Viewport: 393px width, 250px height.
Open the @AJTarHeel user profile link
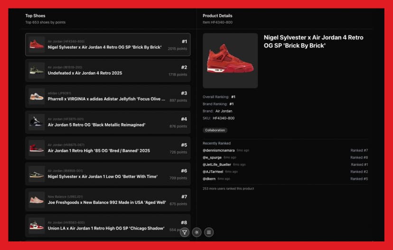coord(213,172)
